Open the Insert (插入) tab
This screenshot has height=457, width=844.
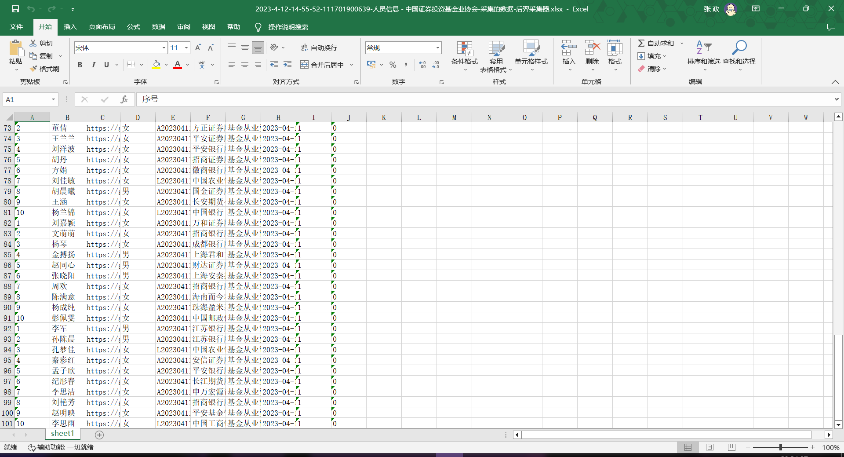[x=70, y=27]
